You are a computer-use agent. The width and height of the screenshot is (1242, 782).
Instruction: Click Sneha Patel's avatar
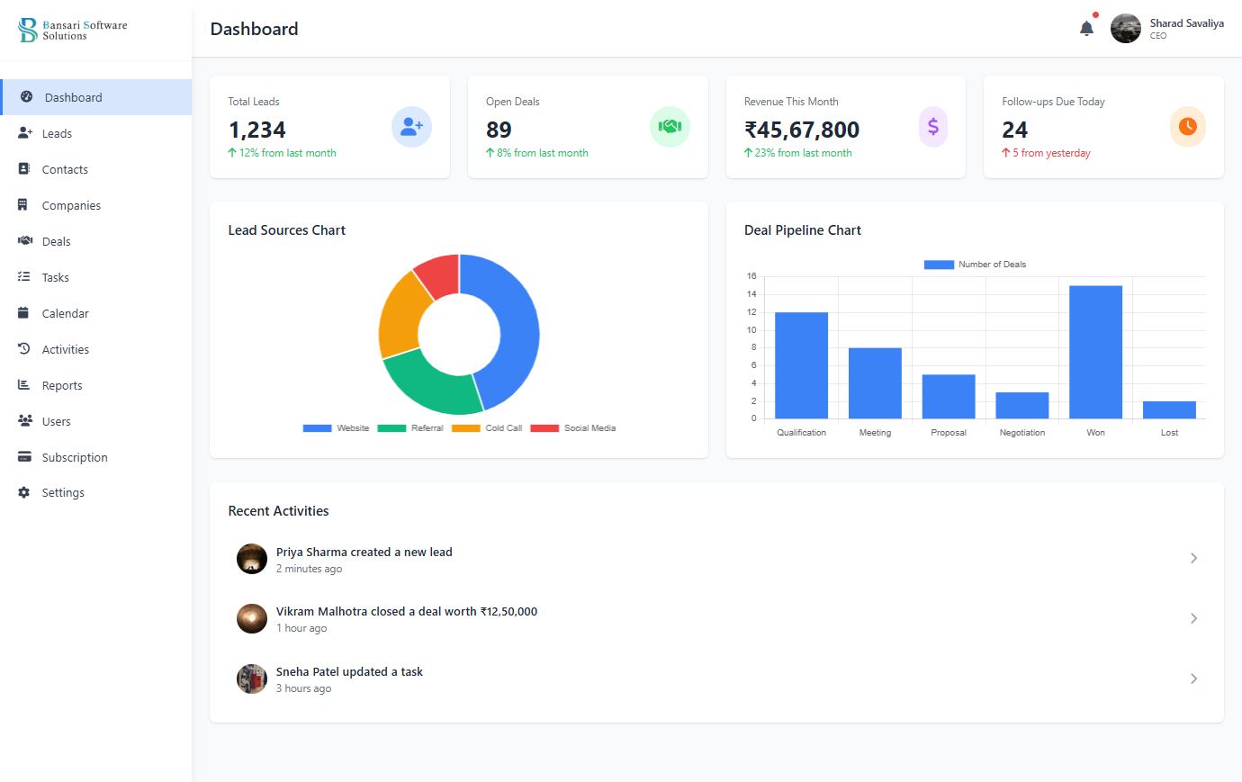[252, 679]
